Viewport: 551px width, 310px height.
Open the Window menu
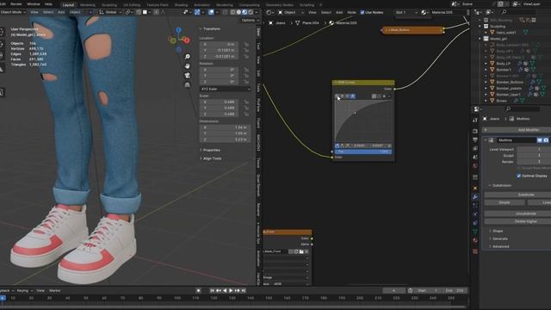point(34,4)
